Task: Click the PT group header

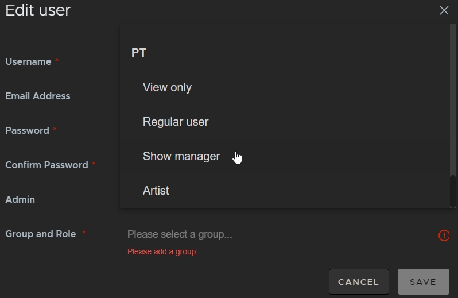Action: point(139,53)
